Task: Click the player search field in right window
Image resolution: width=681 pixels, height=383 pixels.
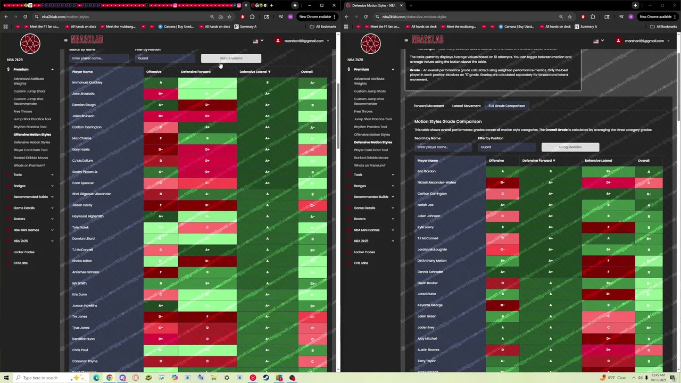Action: click(x=443, y=147)
